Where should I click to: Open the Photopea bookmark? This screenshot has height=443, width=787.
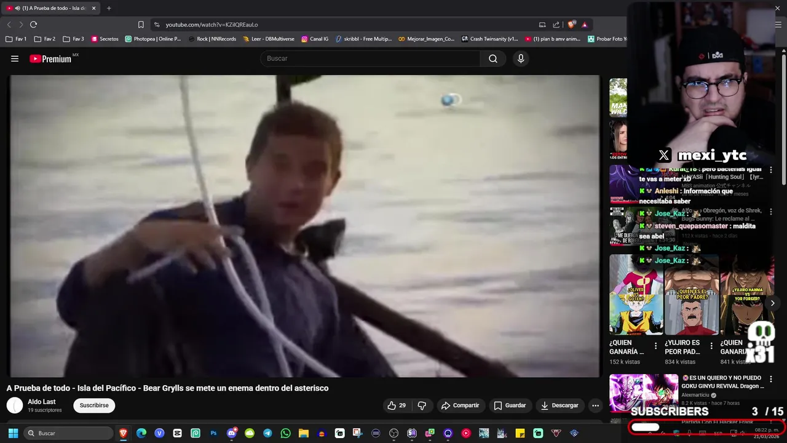153,39
